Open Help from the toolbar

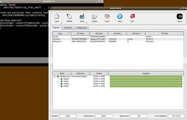(x=120, y=16)
